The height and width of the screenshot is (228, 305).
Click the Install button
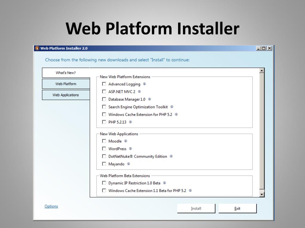tap(196, 208)
